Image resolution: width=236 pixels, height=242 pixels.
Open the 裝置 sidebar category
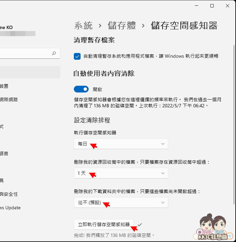point(4,86)
